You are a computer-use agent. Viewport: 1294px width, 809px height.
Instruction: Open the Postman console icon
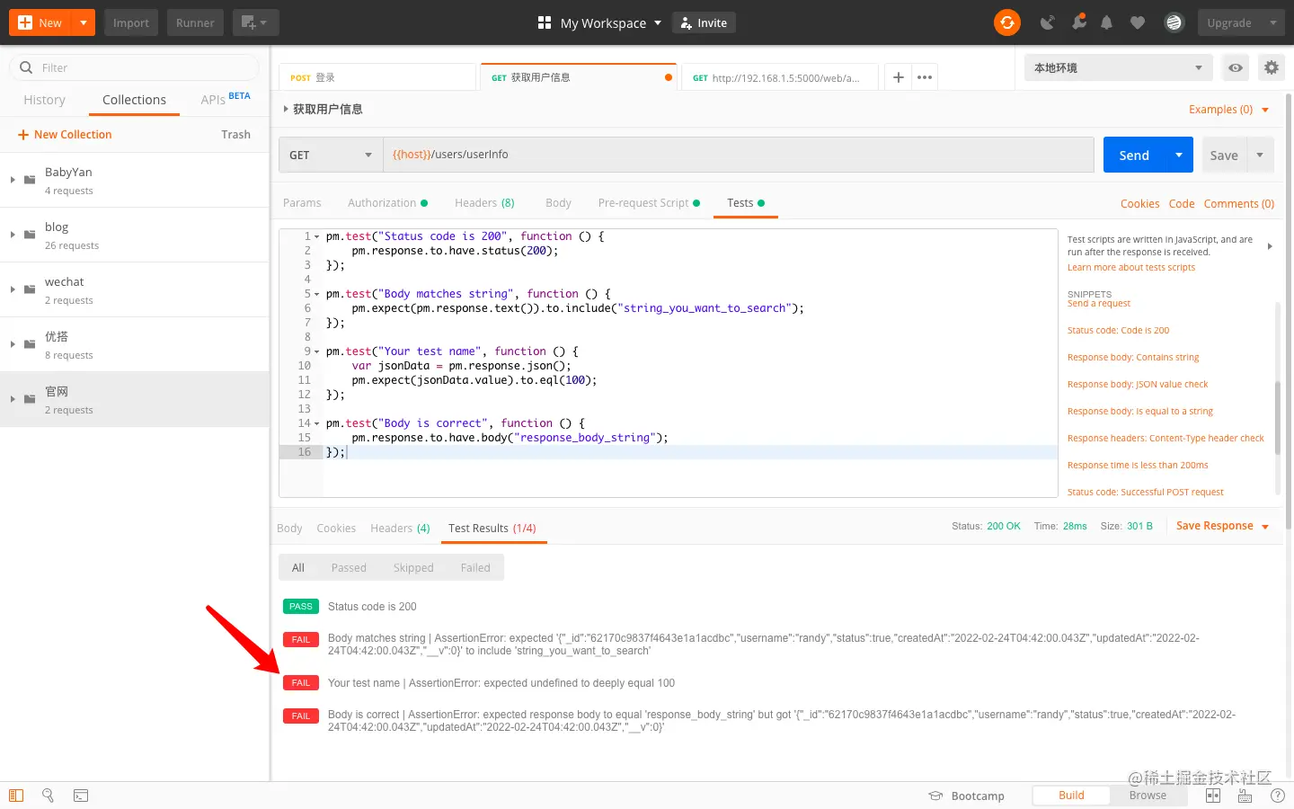click(81, 796)
